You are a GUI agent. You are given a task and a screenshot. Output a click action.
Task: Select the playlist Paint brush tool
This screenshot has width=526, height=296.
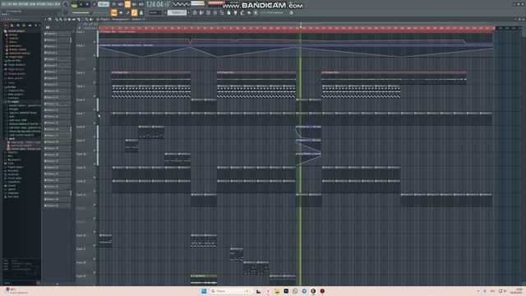pyautogui.click(x=61, y=20)
